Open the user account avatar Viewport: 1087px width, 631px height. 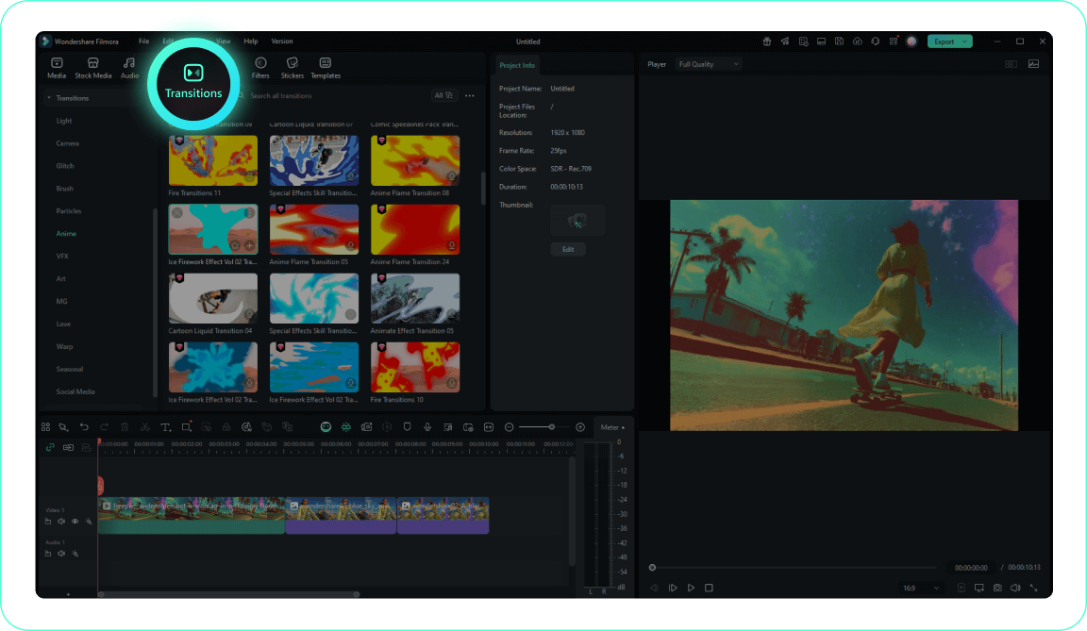pos(911,42)
